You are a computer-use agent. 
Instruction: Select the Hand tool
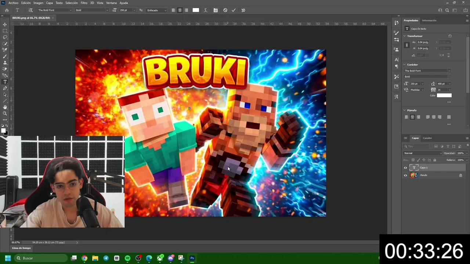5,107
